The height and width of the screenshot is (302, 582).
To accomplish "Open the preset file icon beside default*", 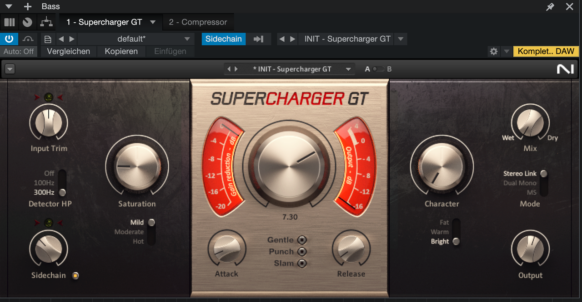I will pos(48,39).
